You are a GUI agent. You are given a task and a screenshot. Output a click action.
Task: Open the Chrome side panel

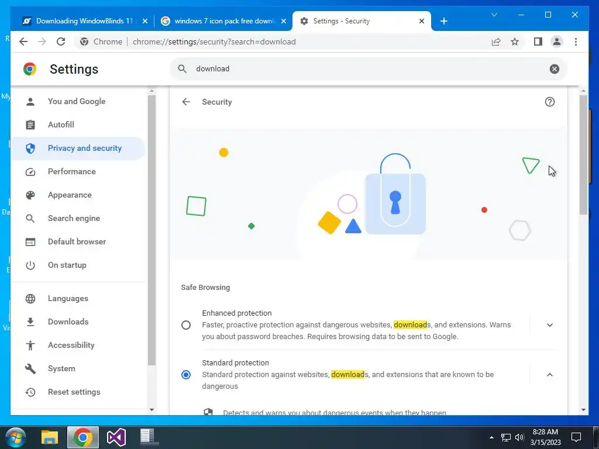coord(538,42)
